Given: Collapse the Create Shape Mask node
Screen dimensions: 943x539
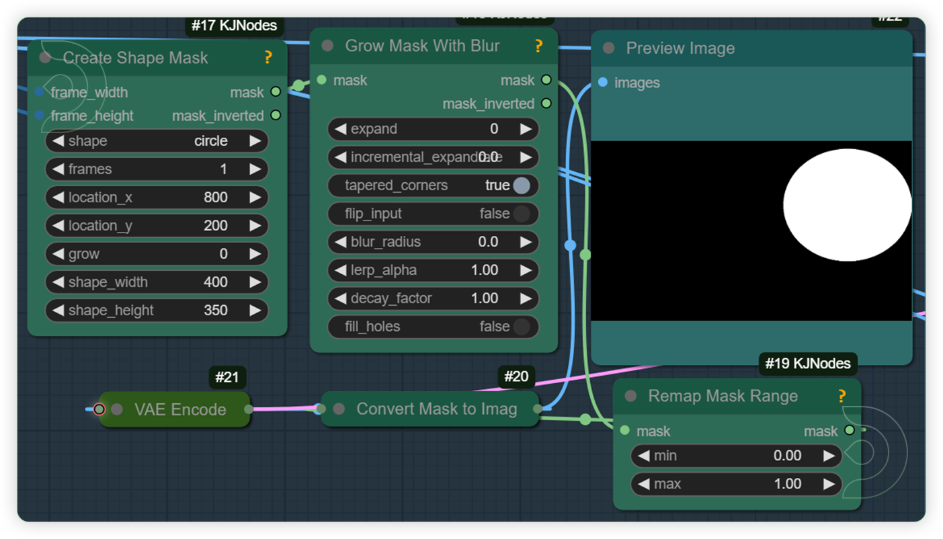Looking at the screenshot, I should click(44, 58).
